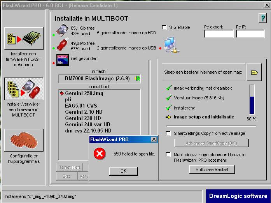This screenshot has height=203, width=271.
Task: Click the partially hidden Verw button
Action: [83, 176]
